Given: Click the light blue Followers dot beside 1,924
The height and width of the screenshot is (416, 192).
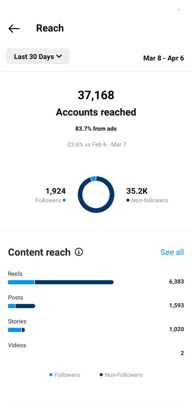Looking at the screenshot, I should [x=64, y=200].
